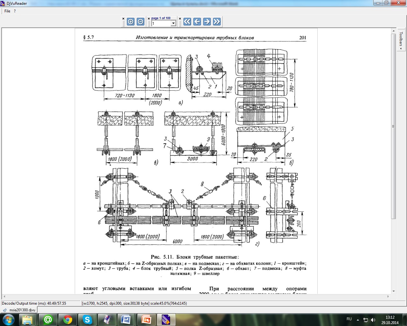Click the horizontal scrollbar right arrow
The height and width of the screenshot is (326, 407).
click(389, 296)
